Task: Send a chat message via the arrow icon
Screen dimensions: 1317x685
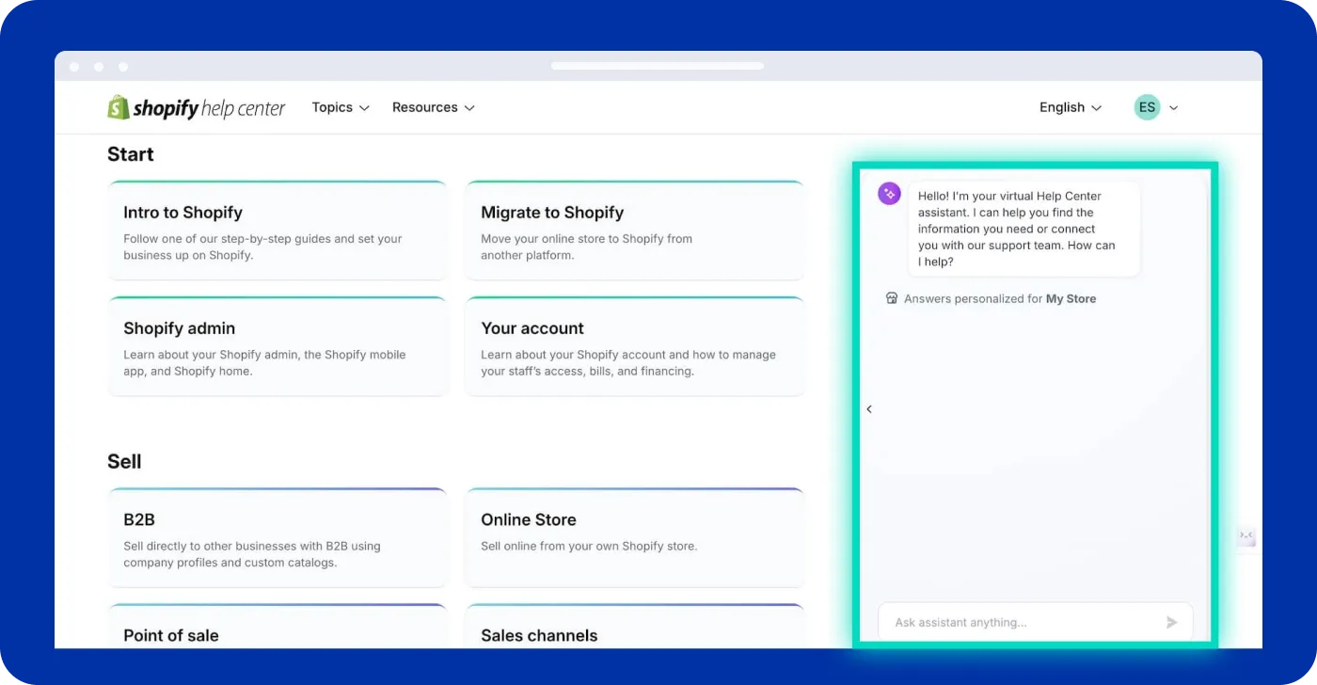Action: (x=1171, y=622)
